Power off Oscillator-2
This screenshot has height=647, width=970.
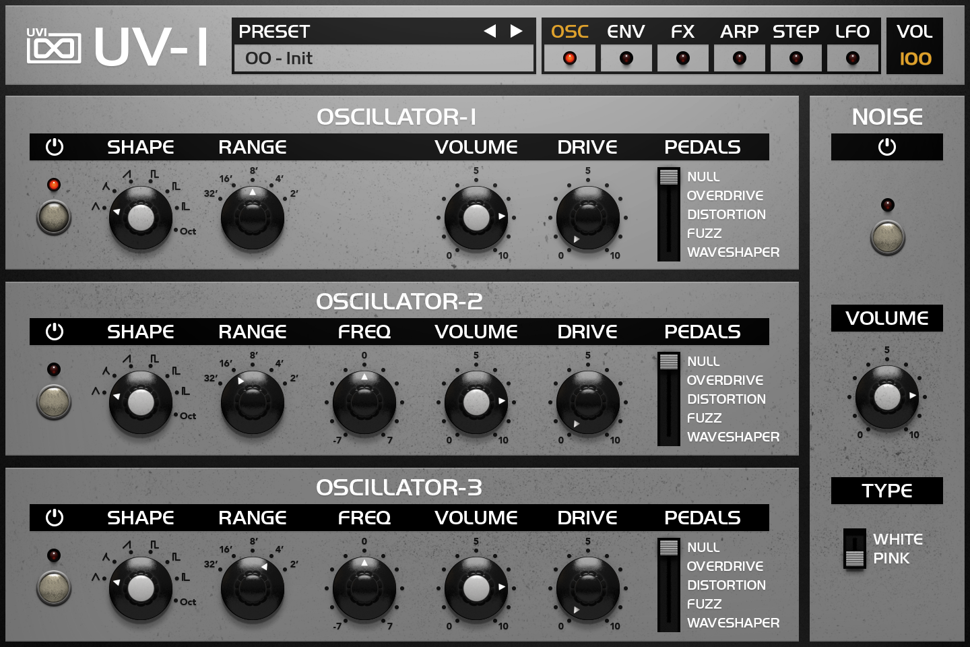pyautogui.click(x=53, y=403)
